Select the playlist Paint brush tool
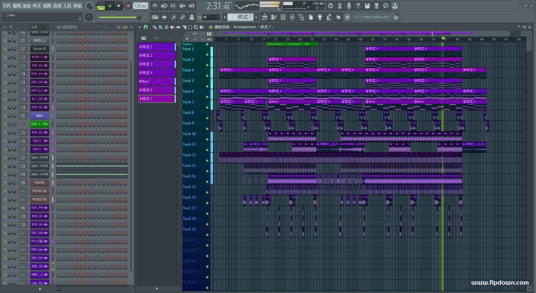Viewport: 536px width, 293px height. pos(161,27)
